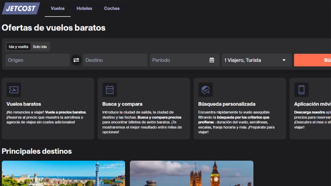331x186 pixels.
Task: Expand the 1 Viajero, Turista dropdown
Action: coord(257,60)
